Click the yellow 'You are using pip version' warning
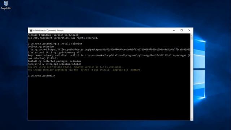The width and height of the screenshot is (231, 130). 75,67
